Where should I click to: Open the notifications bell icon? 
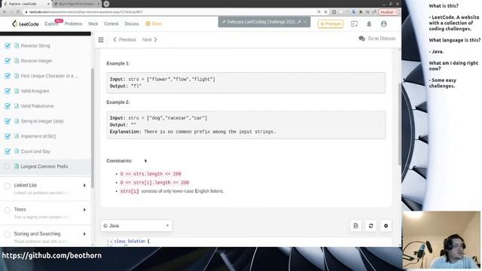(369, 23)
